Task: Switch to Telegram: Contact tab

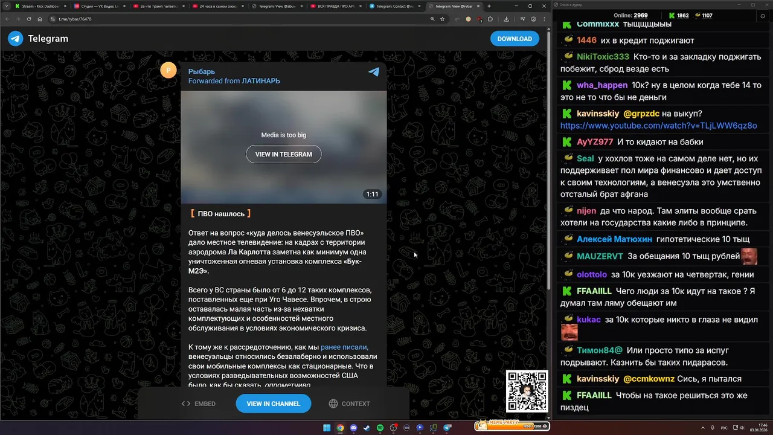Action: pyautogui.click(x=395, y=6)
